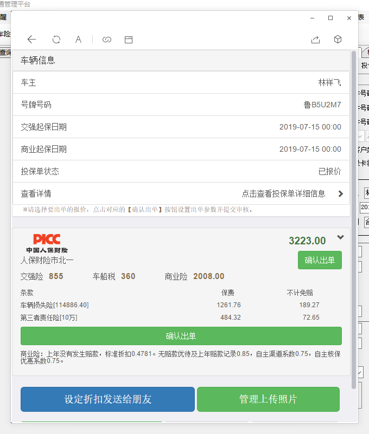The image size is (369, 434).
Task: Open font size option with the A icon
Action: pos(79,40)
